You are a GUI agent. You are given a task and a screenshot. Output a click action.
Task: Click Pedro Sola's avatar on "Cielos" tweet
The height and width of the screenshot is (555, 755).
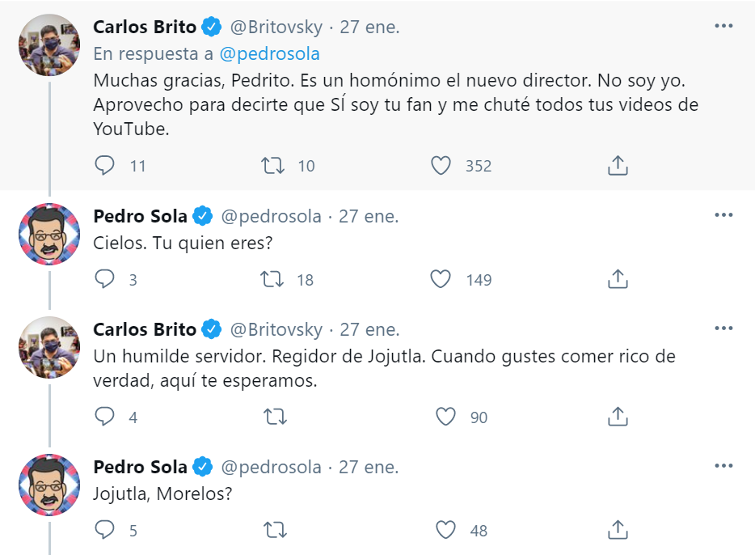pos(49,234)
